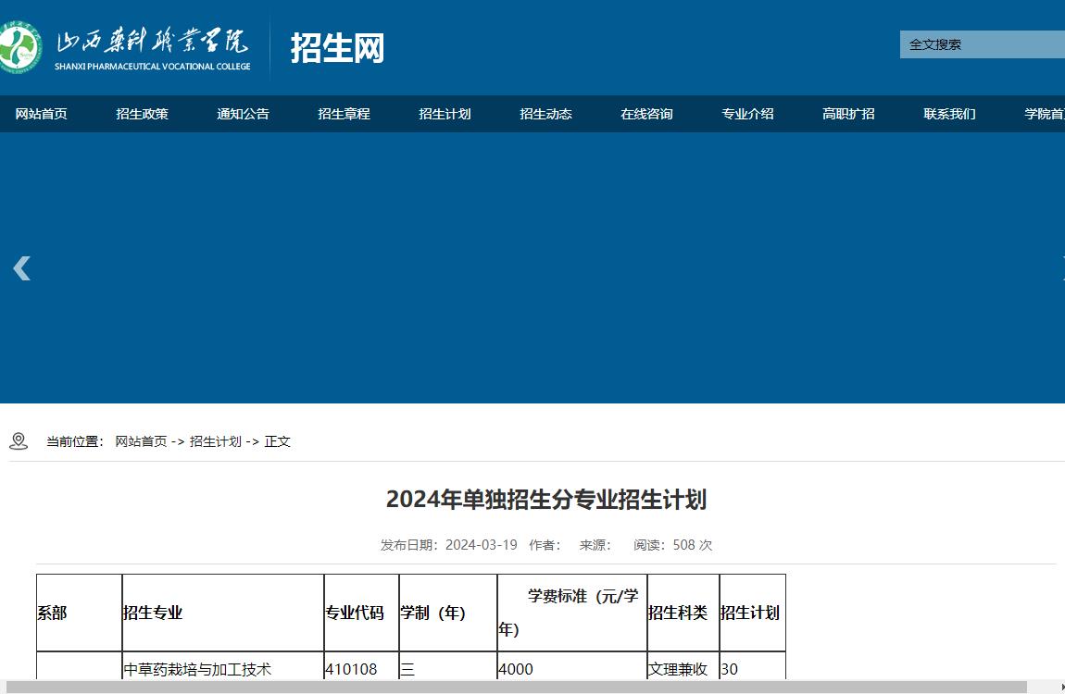Click table header 招生计划

click(x=753, y=613)
